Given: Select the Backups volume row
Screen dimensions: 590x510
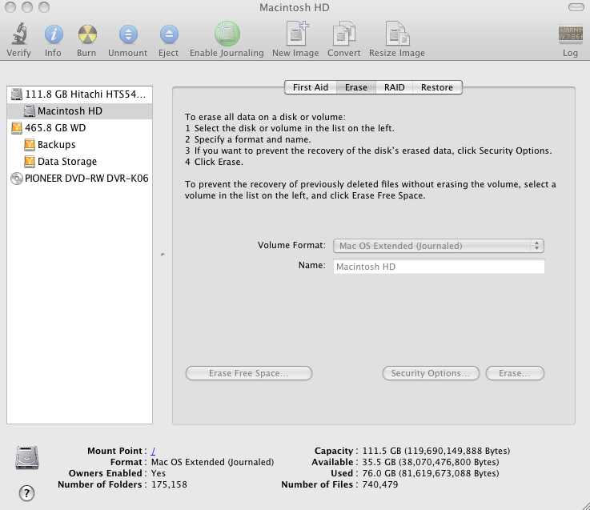Looking at the screenshot, I should point(80,145).
